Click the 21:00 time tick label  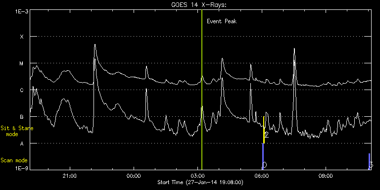point(70,176)
